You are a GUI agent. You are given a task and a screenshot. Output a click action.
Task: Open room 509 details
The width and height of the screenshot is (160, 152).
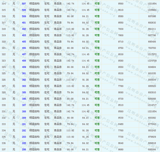click(x=24, y=17)
